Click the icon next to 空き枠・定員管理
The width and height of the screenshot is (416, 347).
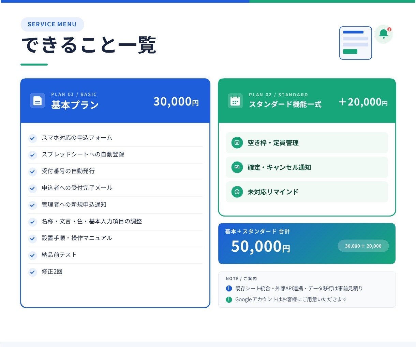coord(237,143)
